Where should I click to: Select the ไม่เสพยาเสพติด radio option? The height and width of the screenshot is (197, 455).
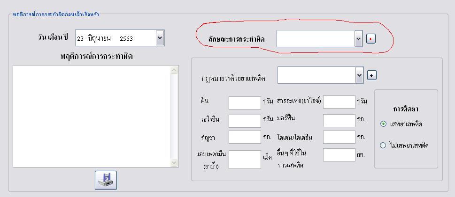tap(383, 146)
